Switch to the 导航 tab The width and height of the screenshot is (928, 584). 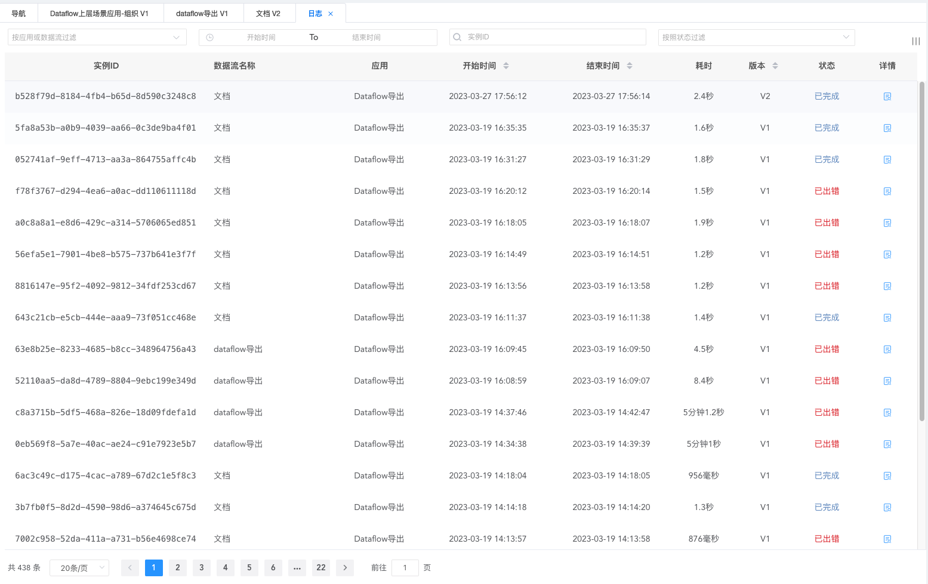[19, 13]
